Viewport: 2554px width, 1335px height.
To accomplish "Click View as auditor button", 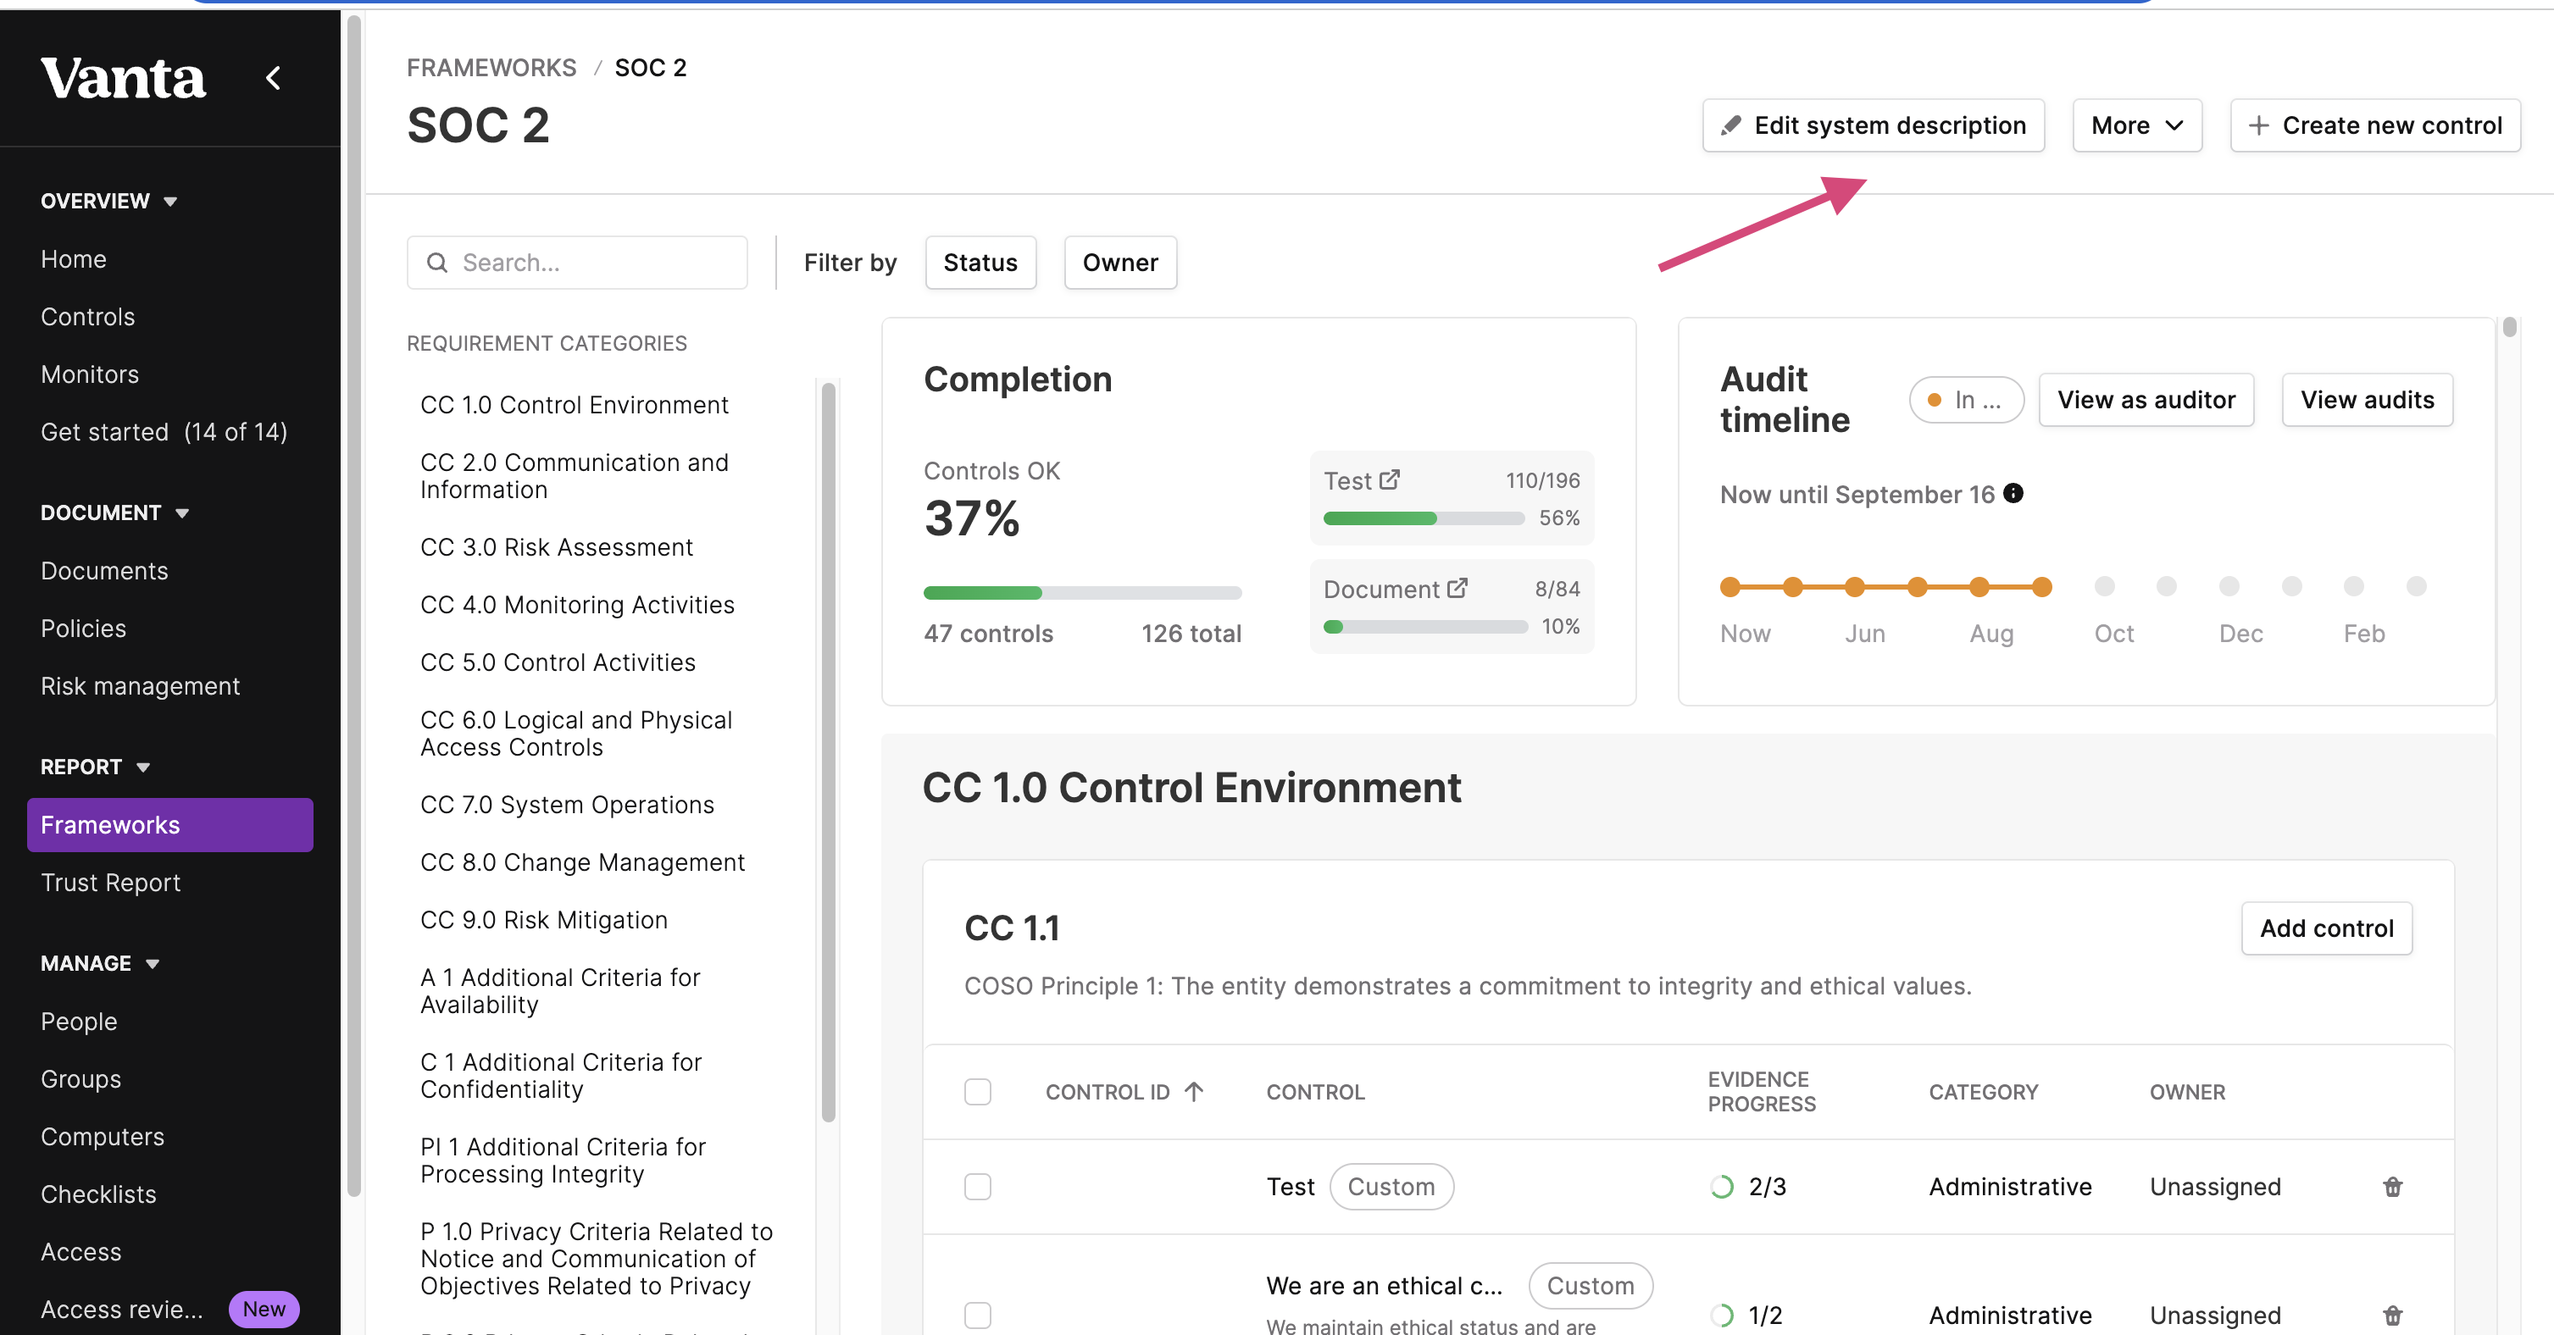I will (x=2146, y=400).
